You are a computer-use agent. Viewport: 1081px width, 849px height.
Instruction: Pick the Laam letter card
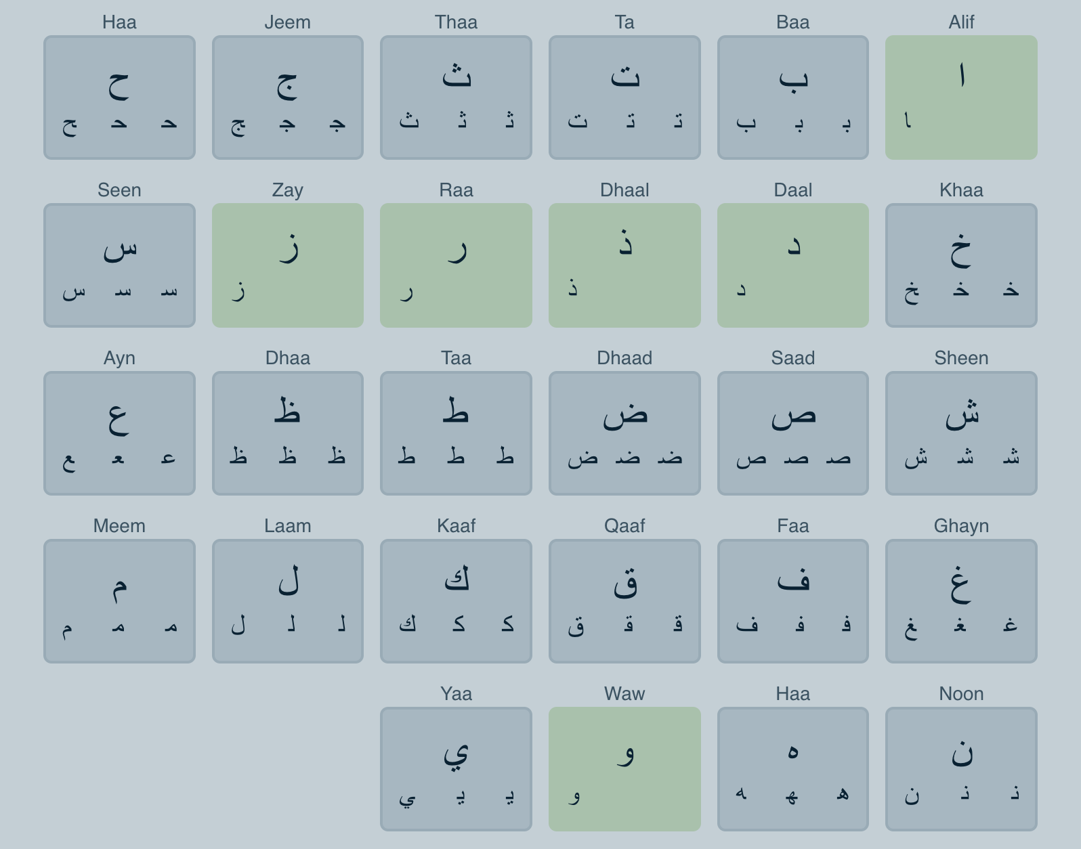point(287,601)
